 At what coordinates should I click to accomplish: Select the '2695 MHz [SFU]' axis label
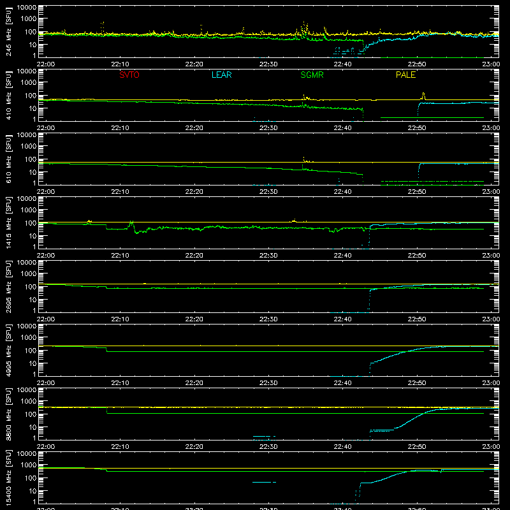[9, 286]
